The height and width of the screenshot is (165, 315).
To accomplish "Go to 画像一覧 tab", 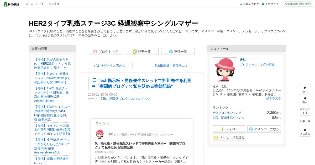I will (x=178, y=52).
